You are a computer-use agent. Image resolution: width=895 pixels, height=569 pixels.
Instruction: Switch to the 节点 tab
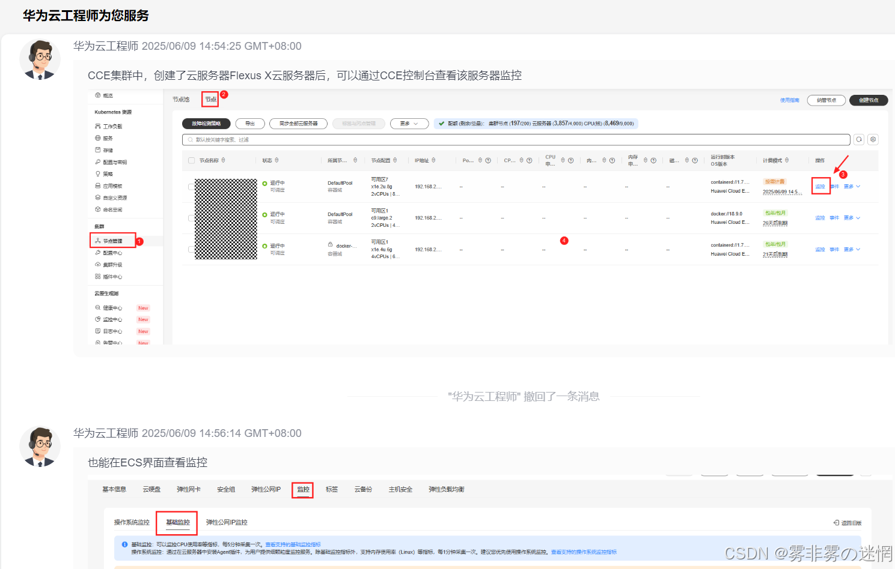[x=210, y=100]
